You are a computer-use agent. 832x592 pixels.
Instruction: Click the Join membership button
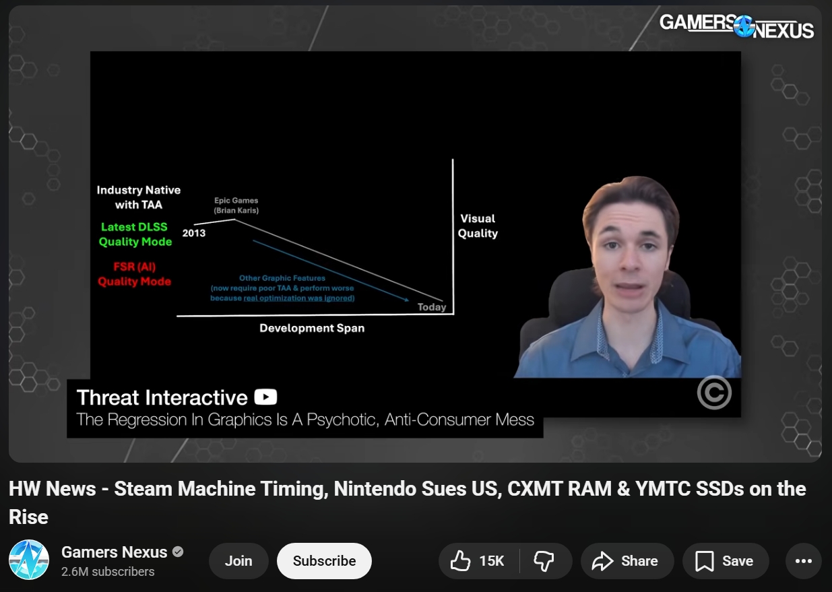click(x=238, y=561)
